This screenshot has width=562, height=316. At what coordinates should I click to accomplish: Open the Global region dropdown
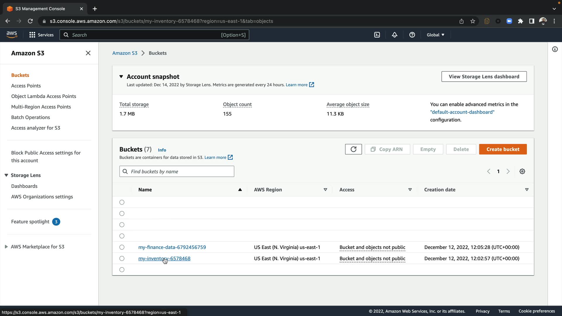435,35
